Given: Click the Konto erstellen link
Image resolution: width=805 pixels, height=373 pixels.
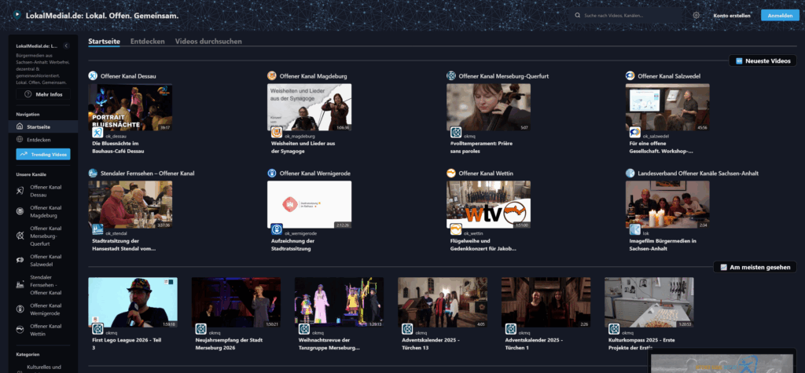Looking at the screenshot, I should (x=730, y=15).
